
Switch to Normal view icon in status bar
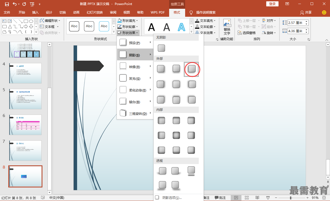236,198
